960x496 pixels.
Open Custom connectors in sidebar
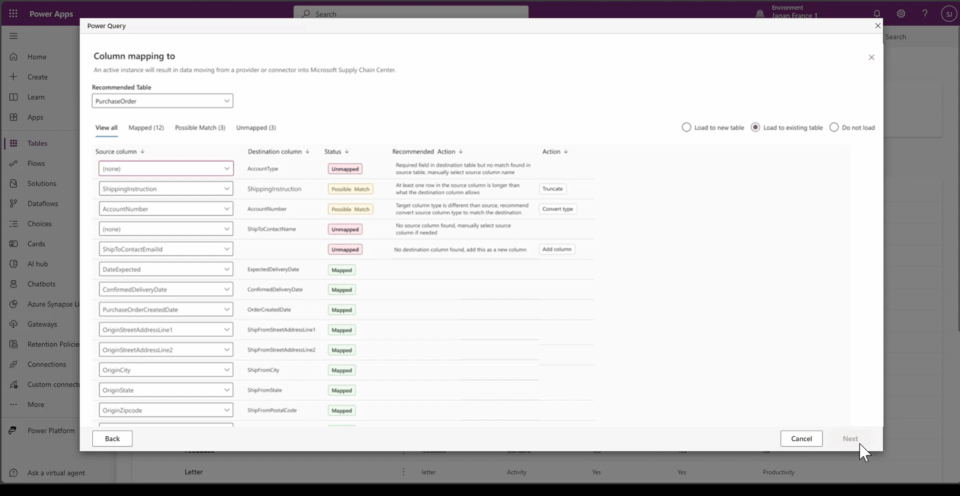tap(53, 384)
